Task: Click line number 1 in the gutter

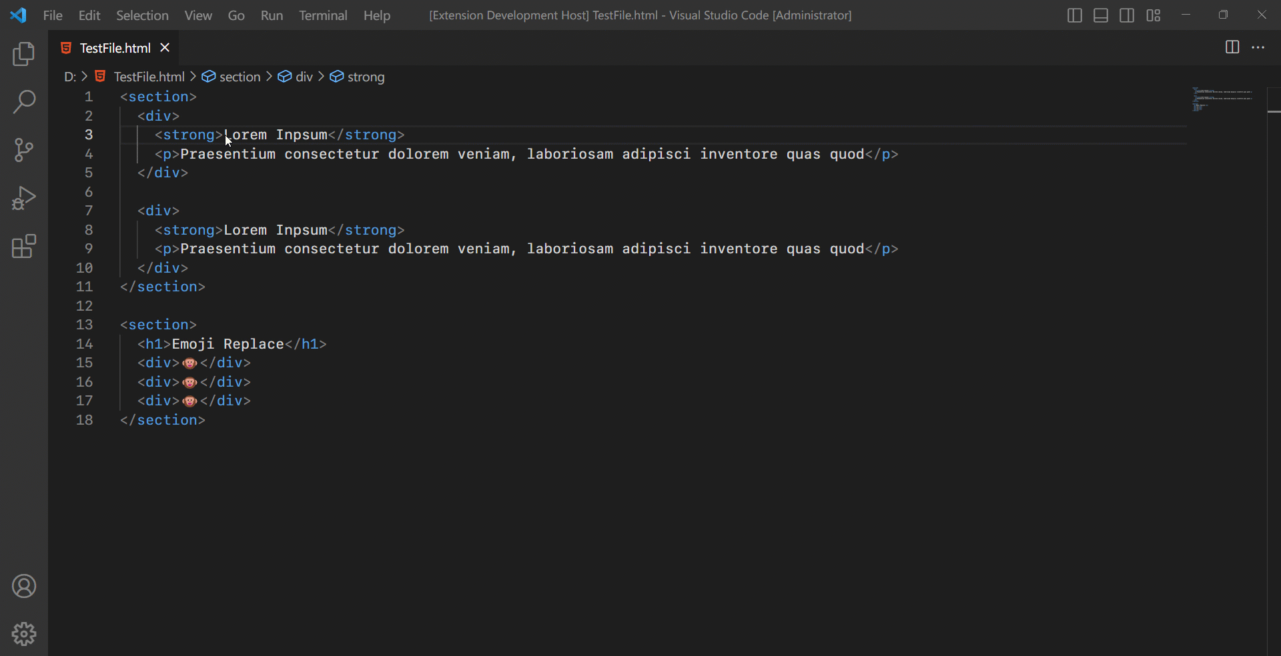Action: [88, 97]
